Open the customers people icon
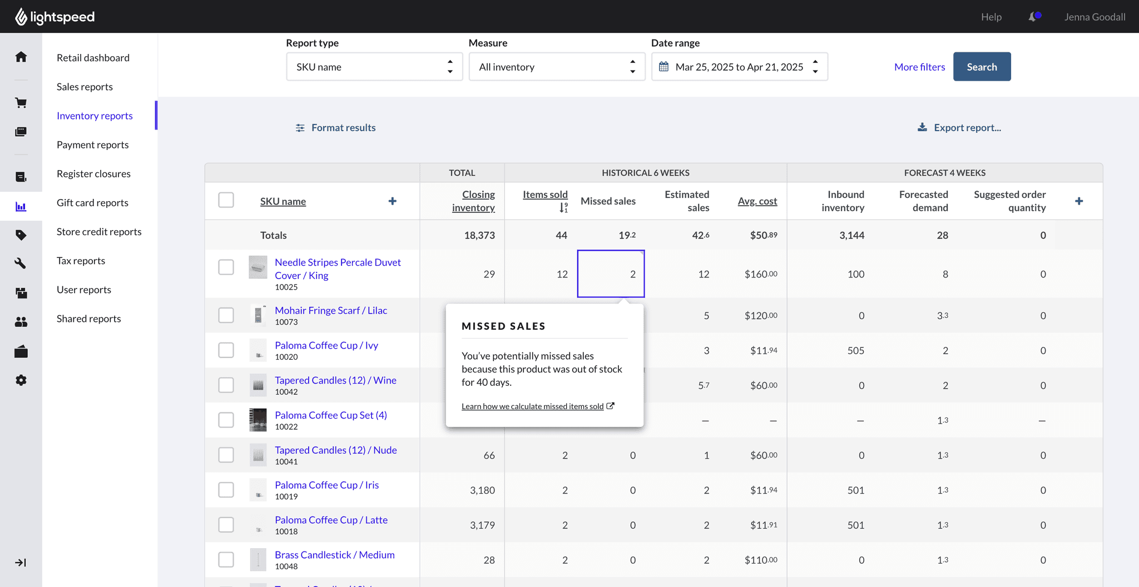1139x587 pixels. [x=21, y=322]
